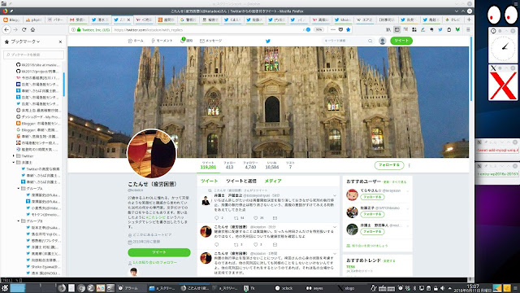Image resolution: width=520 pixels, height=293 pixels.
Task: Retweet the second tweet
Action: 236,244
